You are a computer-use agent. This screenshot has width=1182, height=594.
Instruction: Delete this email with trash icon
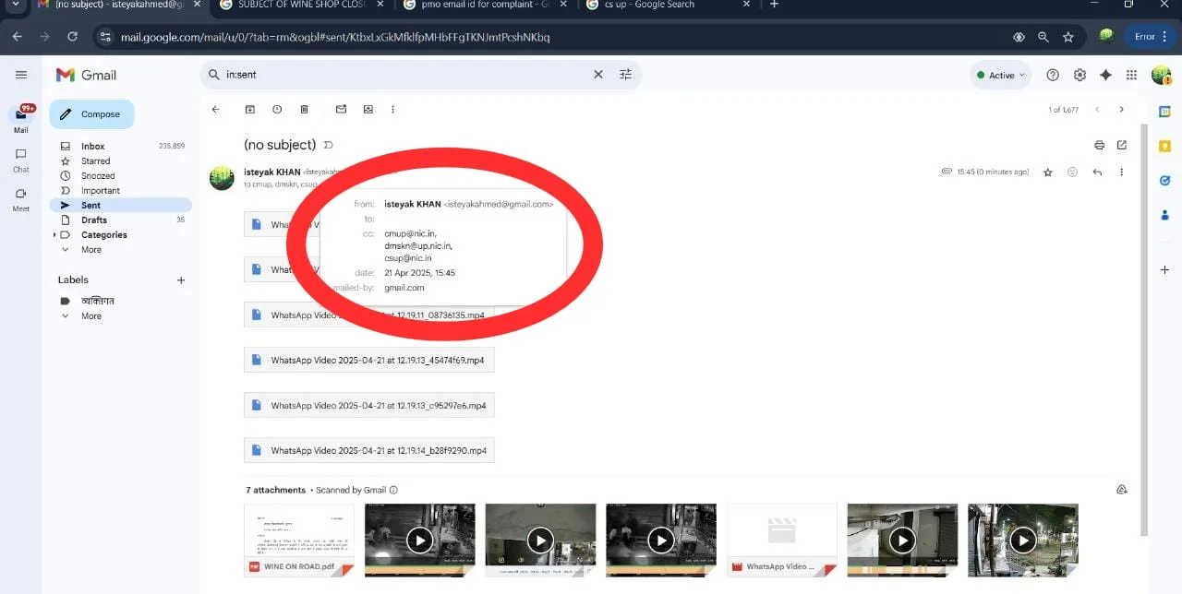pyautogui.click(x=304, y=109)
